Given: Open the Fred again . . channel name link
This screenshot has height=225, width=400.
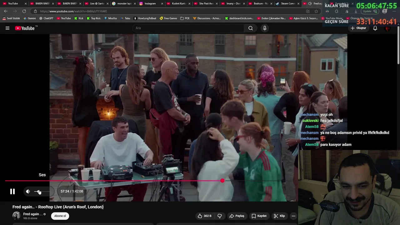Looking at the screenshot, I should (x=33, y=214).
